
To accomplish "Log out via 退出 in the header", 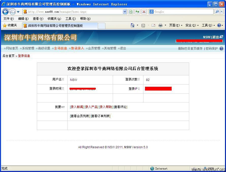I will (216, 37).
